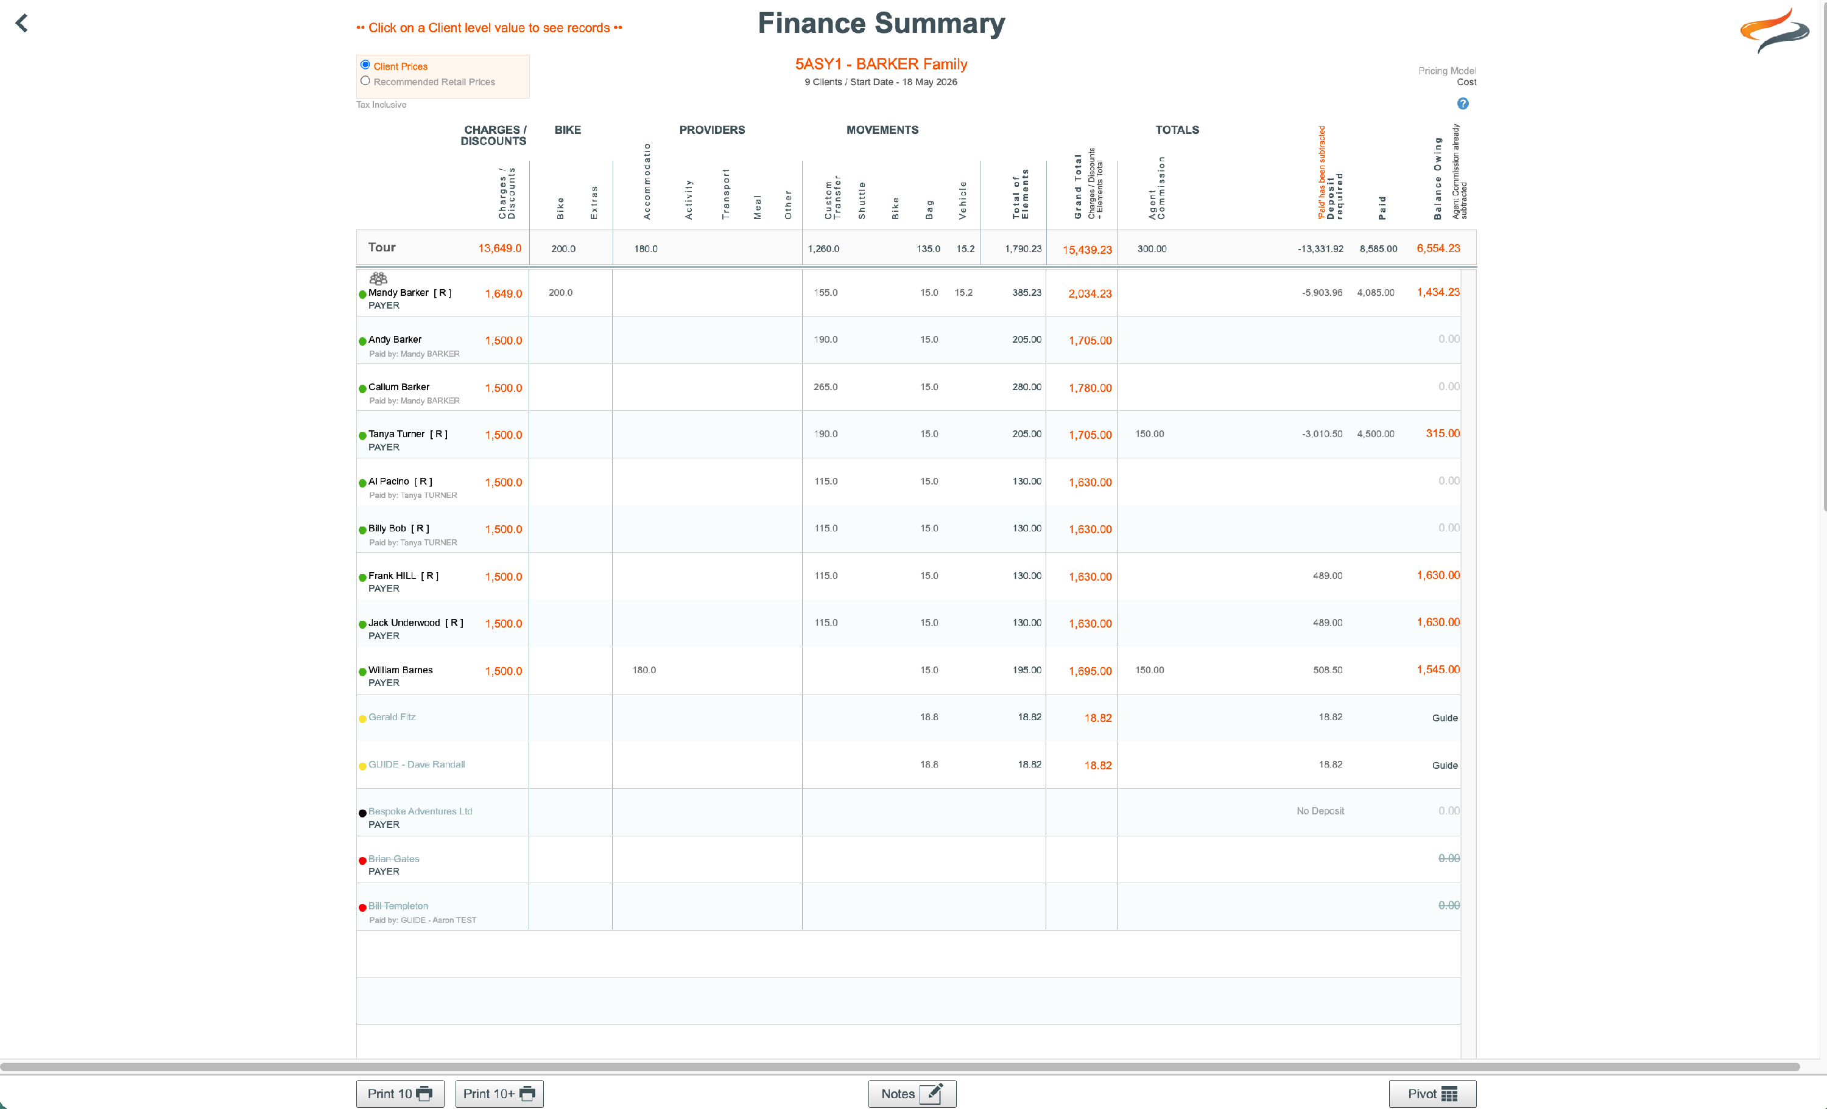Click the Notes button
This screenshot has height=1109, width=1827.
pos(912,1093)
